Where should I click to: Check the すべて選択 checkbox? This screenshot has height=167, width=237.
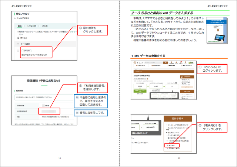click(18, 44)
